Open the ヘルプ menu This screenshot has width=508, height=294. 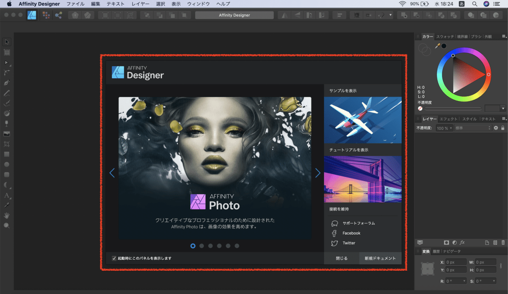point(223,4)
